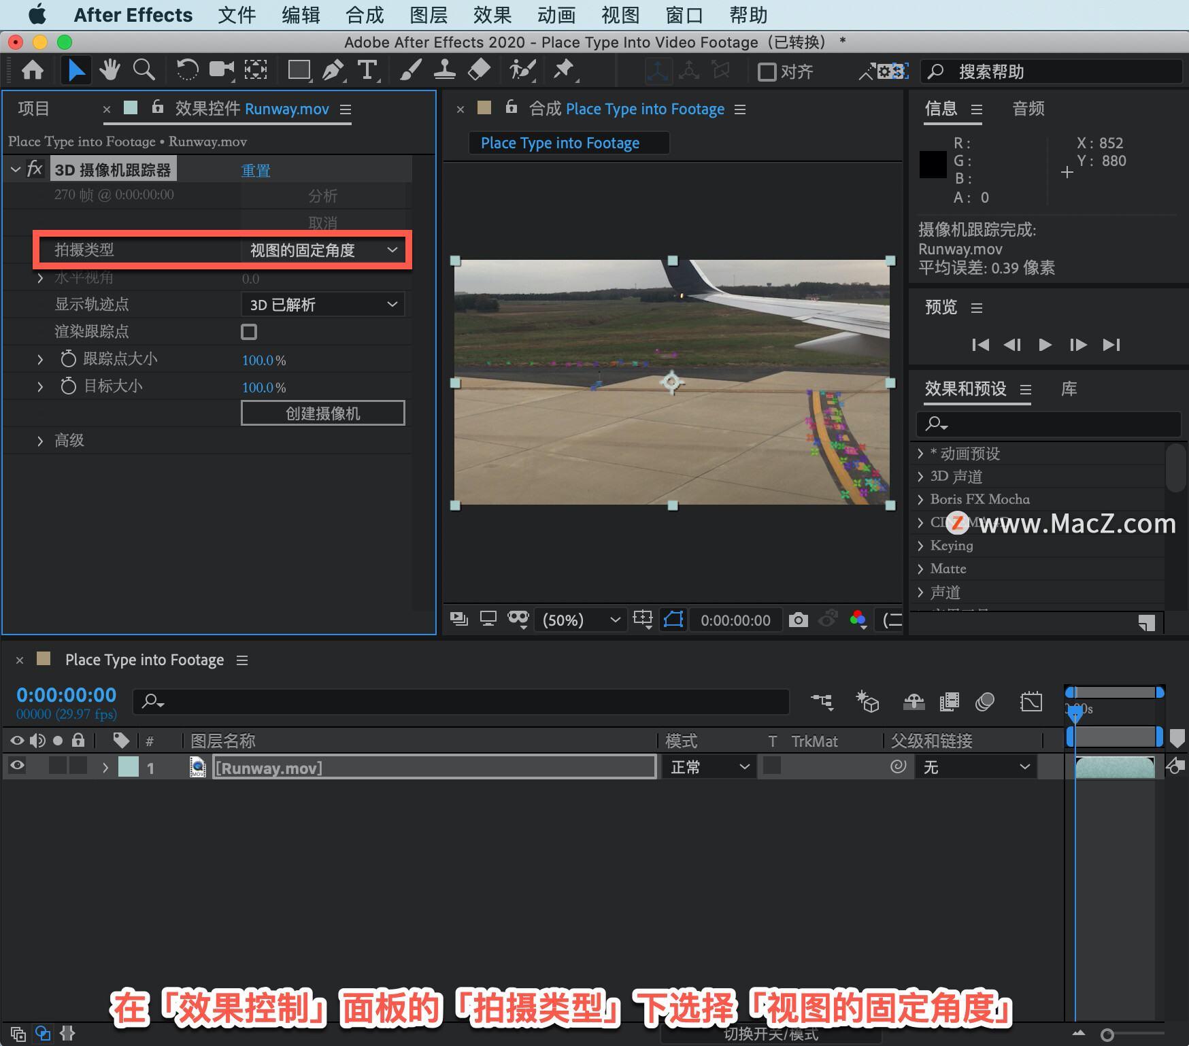Toggle the lock on 合成 viewer panel

512,107
